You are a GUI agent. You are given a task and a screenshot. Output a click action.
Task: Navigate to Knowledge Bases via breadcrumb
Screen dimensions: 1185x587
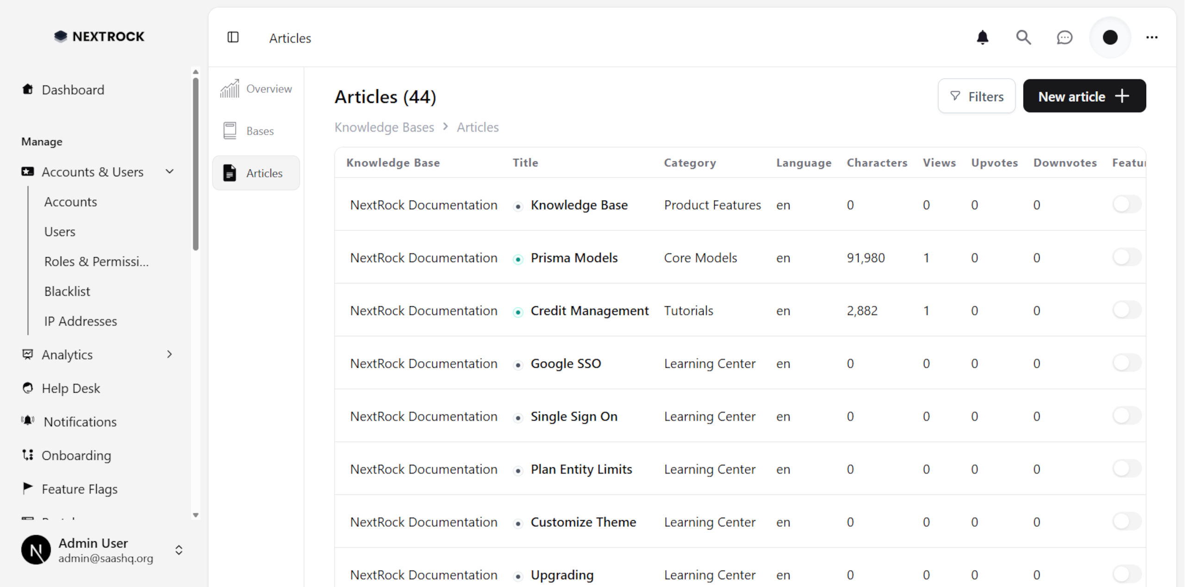click(384, 127)
